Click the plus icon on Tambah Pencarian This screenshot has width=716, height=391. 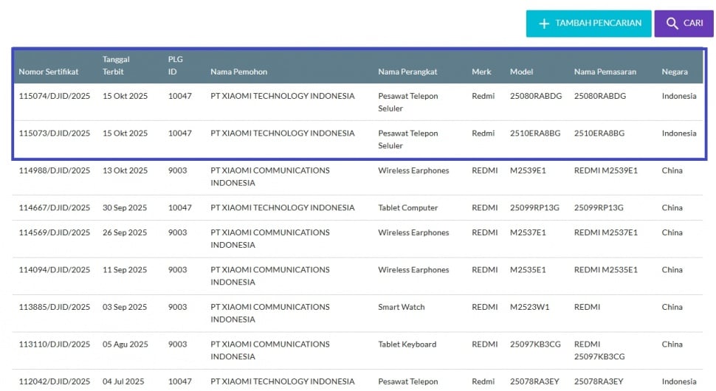(x=544, y=24)
